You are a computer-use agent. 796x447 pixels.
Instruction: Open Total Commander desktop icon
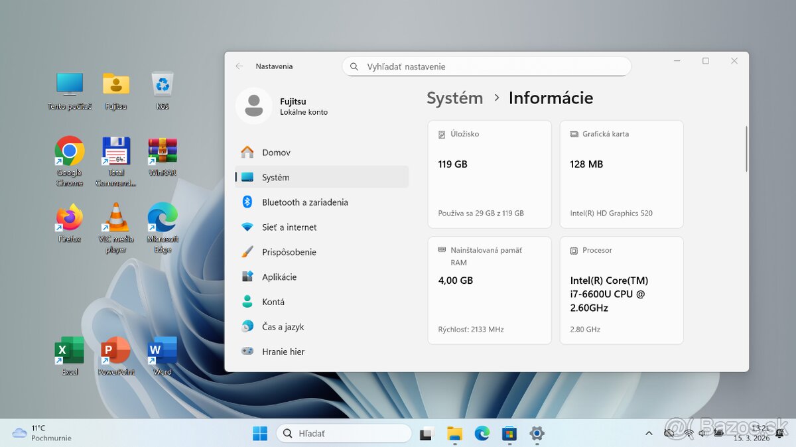tap(115, 157)
